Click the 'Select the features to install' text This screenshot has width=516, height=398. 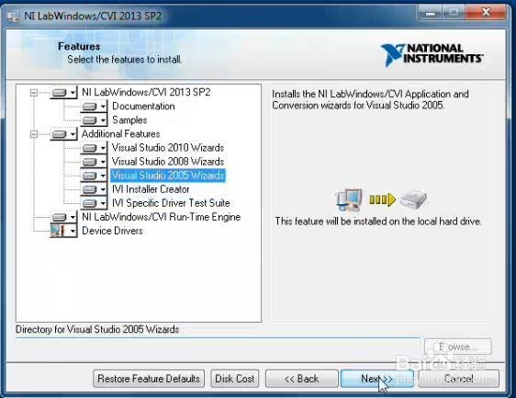coord(124,60)
